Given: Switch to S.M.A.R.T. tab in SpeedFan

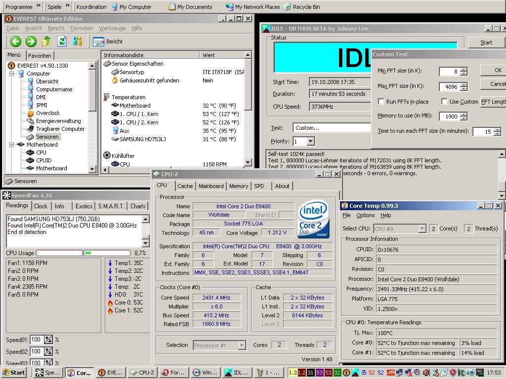Looking at the screenshot, I should (x=111, y=206).
